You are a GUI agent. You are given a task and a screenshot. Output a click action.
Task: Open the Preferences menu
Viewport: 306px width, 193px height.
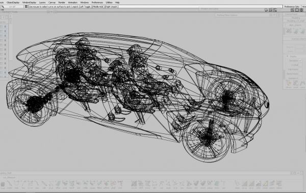point(97,3)
